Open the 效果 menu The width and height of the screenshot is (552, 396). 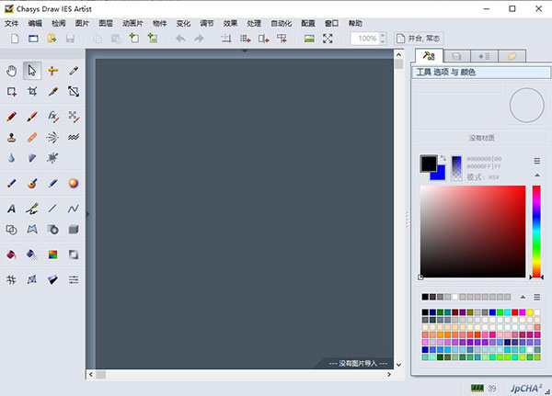coord(230,23)
